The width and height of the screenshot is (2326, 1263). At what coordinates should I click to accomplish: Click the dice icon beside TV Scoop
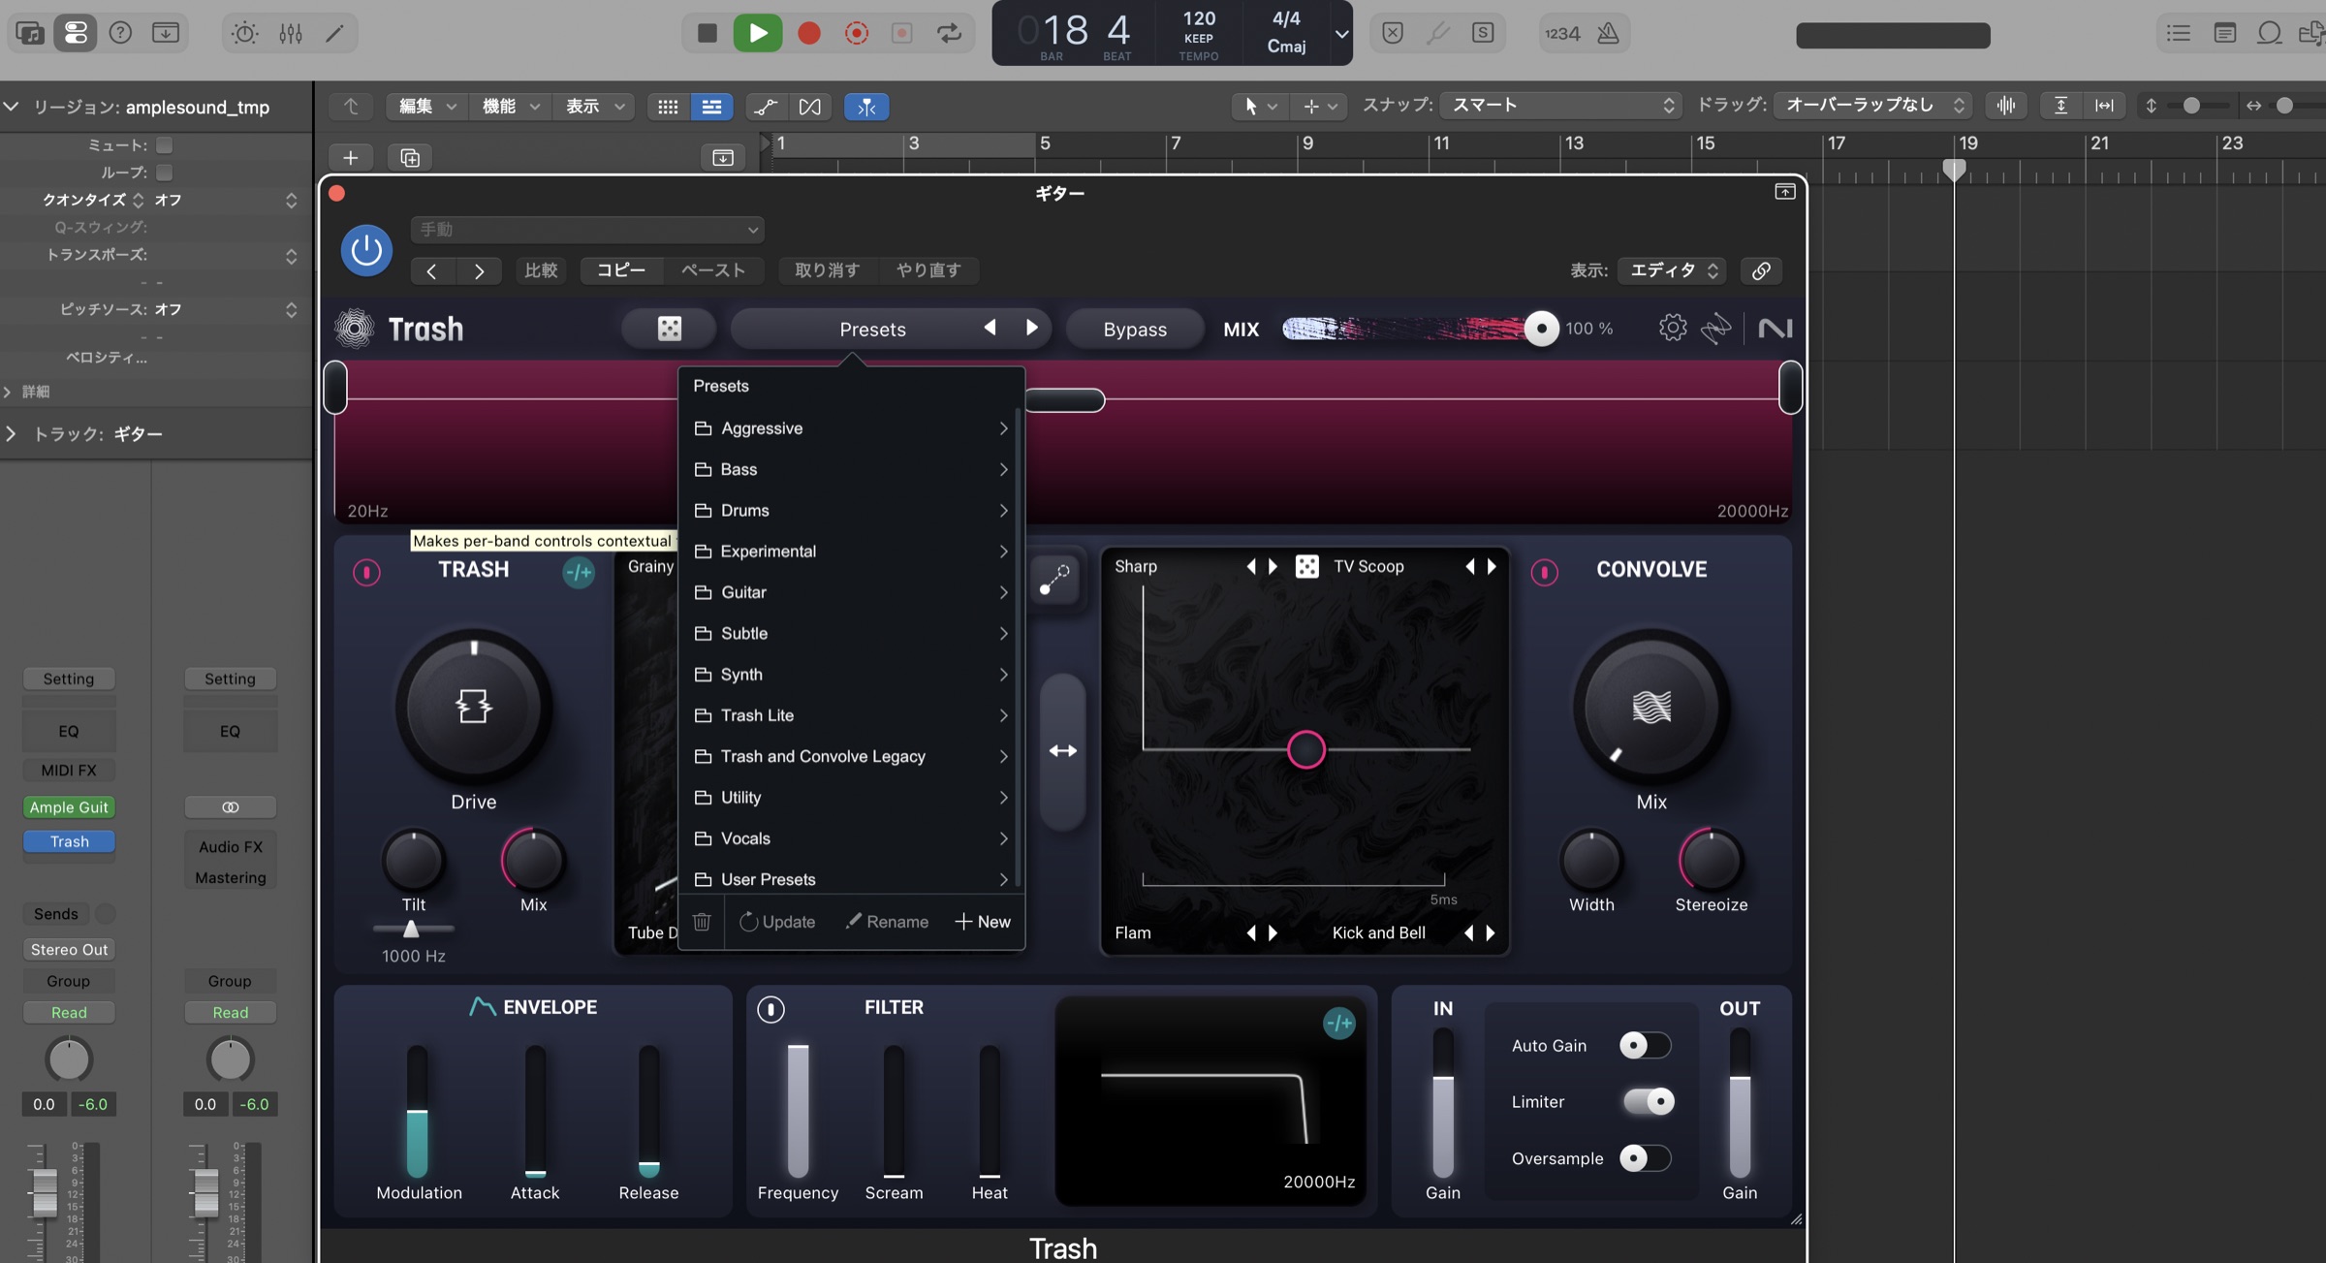(x=1306, y=566)
